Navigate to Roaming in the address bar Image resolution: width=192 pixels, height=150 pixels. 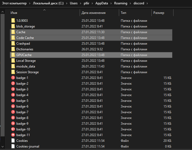tap(121, 3)
